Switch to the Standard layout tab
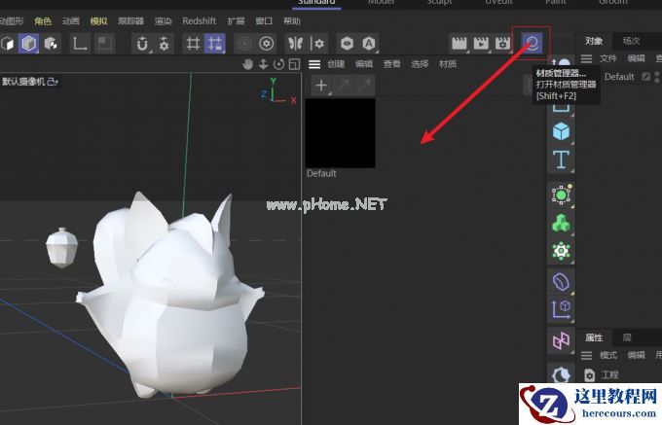 click(x=316, y=3)
